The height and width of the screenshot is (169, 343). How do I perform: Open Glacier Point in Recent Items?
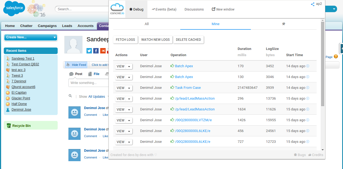tap(21, 98)
